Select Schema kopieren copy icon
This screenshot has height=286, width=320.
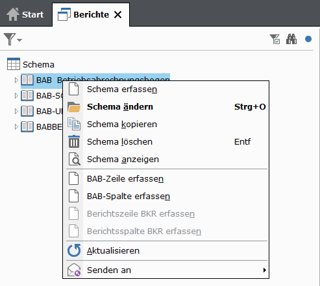pyautogui.click(x=74, y=124)
